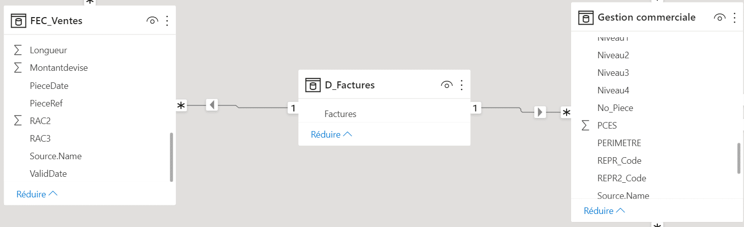
Task: Click the sigma icon beside PCES
Action: [585, 125]
